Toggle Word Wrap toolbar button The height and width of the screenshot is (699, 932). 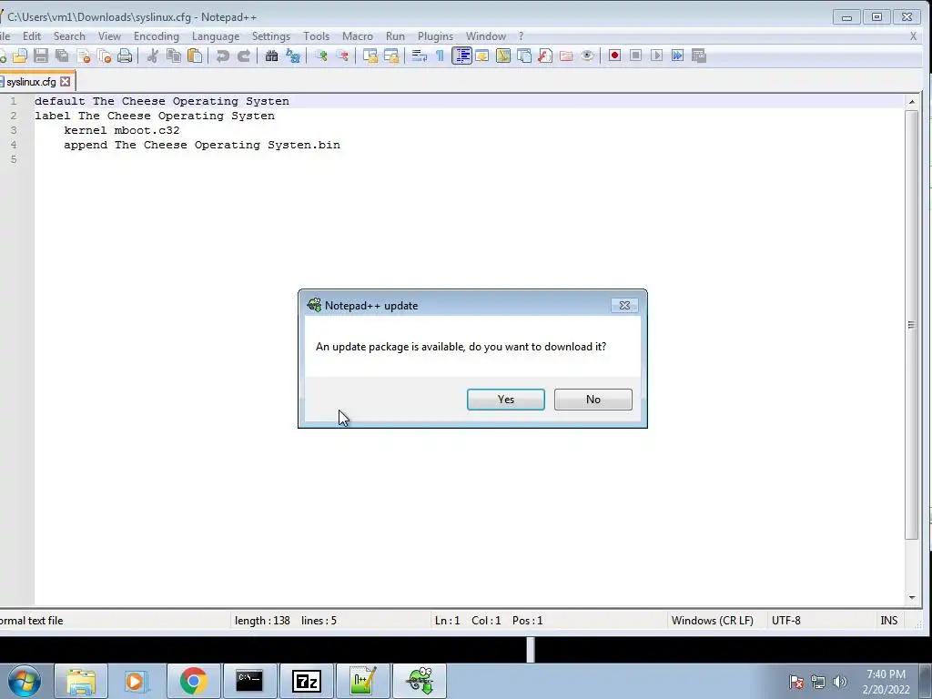(x=419, y=56)
